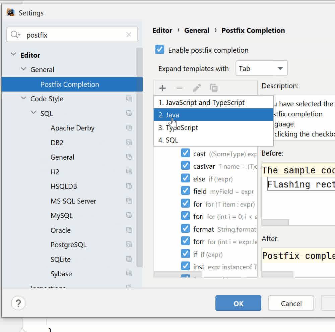Open the Expand templates with Tab dropdown
The image size is (335, 332).
pos(262,68)
